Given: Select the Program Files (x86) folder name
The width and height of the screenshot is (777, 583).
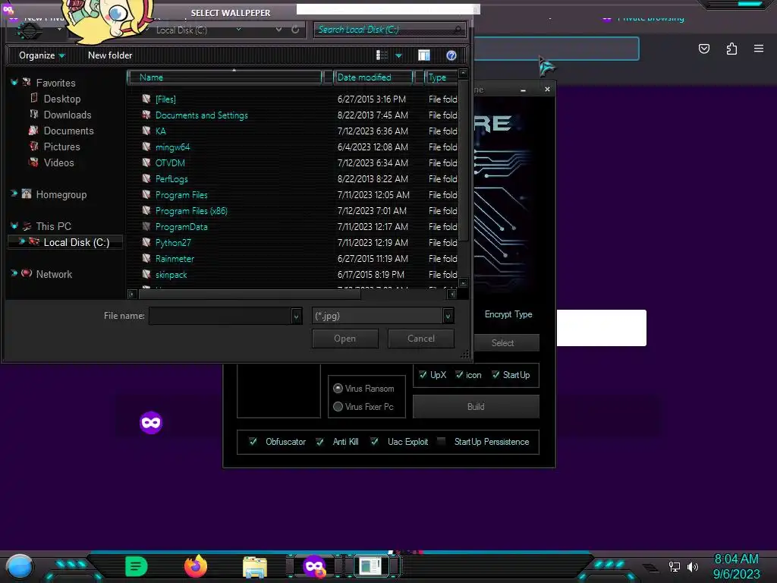Looking at the screenshot, I should [x=191, y=211].
